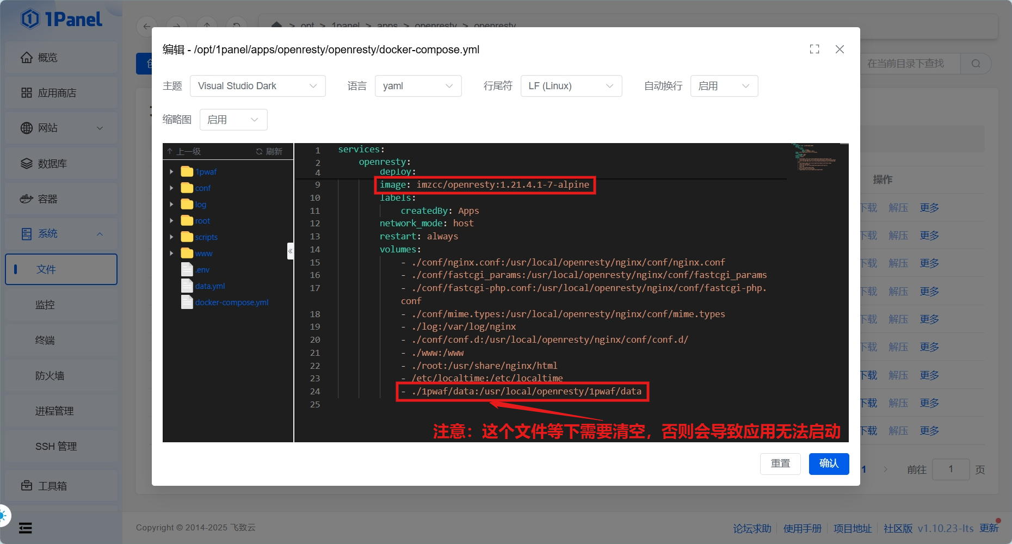This screenshot has height=544, width=1012.
Task: Click the blue 确认 confirm button
Action: (828, 463)
